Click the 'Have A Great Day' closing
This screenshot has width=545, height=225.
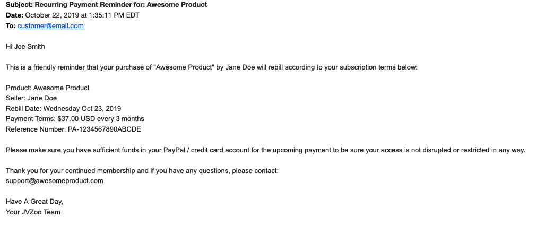[x=34, y=202]
